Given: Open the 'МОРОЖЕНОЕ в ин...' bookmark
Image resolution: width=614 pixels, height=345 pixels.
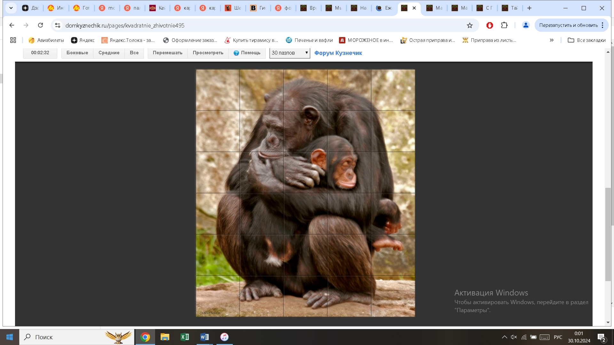Looking at the screenshot, I should click(x=366, y=40).
